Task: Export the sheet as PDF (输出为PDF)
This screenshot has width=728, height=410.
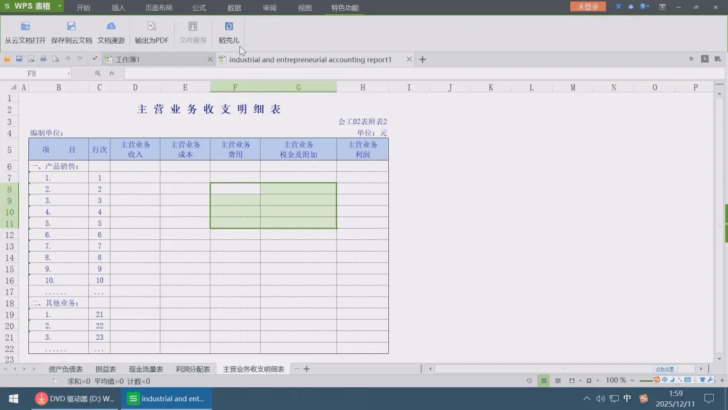Action: point(152,32)
